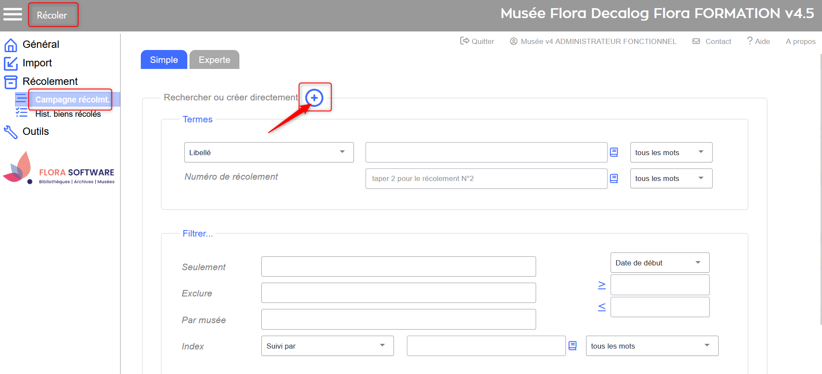The height and width of the screenshot is (374, 822).
Task: Switch to the Experte tab
Action: [214, 60]
